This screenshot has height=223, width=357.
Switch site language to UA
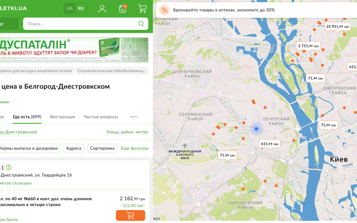click(x=70, y=8)
